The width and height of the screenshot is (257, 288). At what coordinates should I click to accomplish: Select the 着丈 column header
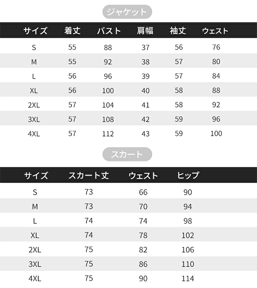(72, 31)
